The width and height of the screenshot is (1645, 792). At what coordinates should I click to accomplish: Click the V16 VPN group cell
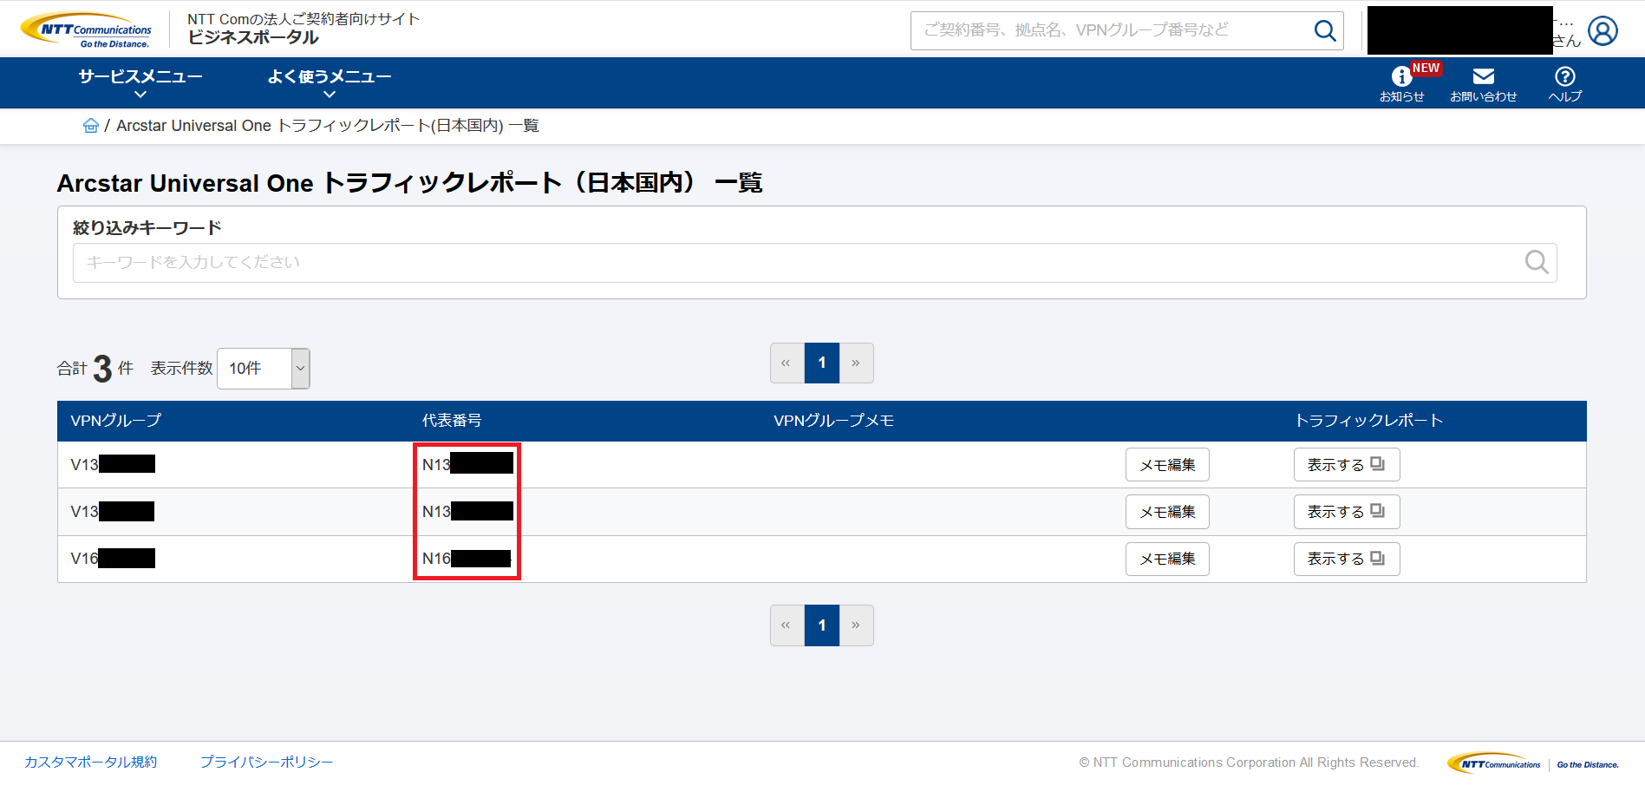click(x=113, y=559)
